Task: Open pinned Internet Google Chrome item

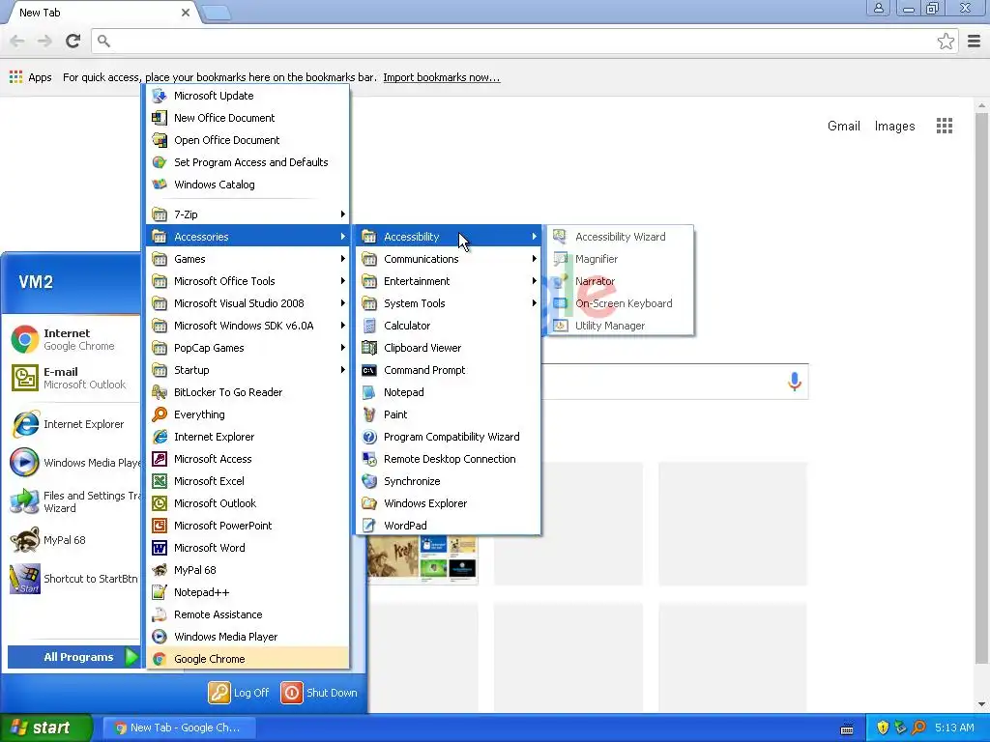Action: click(x=73, y=339)
